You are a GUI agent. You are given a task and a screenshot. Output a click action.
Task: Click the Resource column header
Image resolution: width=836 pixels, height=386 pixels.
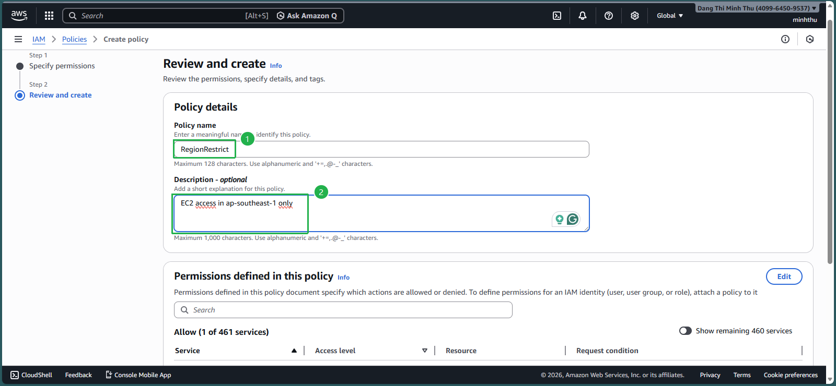click(x=461, y=351)
